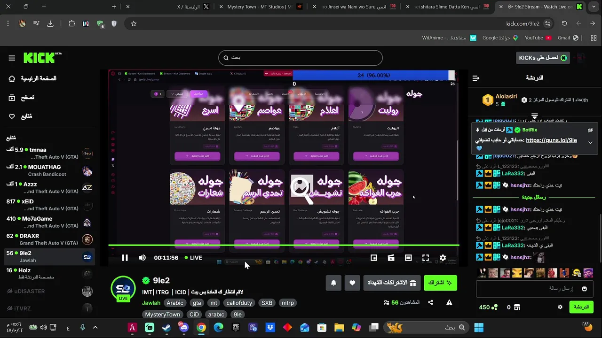The image size is (602, 338).
Task: Click the cast/stream-to-device player icon
Action: [391, 258]
